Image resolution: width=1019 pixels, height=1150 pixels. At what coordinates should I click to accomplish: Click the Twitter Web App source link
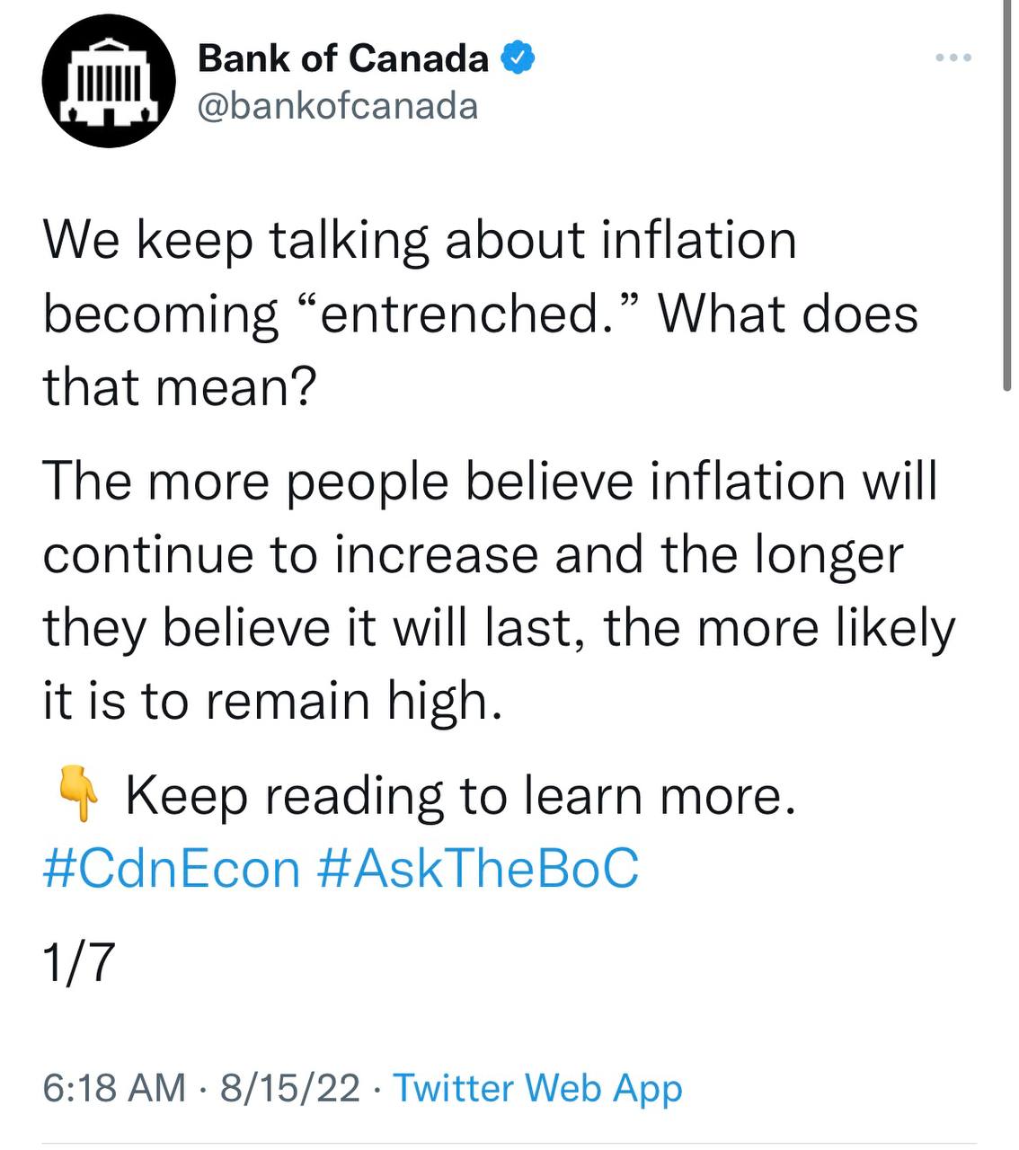click(538, 1087)
